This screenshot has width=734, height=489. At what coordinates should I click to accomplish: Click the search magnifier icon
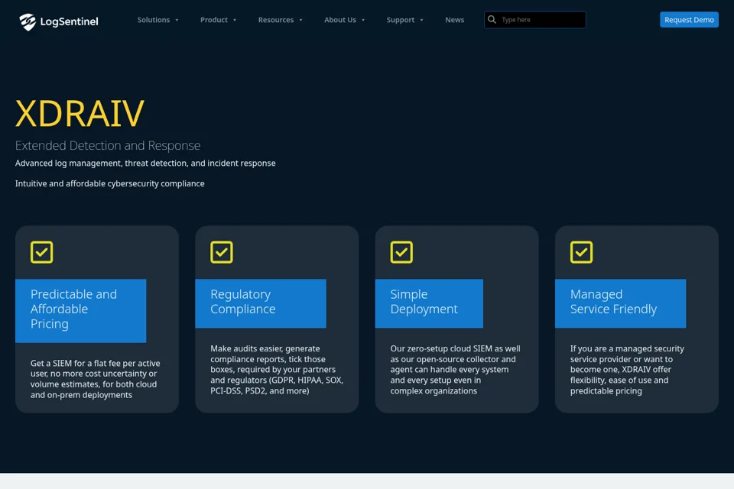492,20
